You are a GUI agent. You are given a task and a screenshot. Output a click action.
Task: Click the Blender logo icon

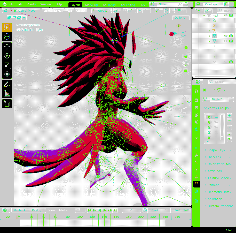click(4, 4)
